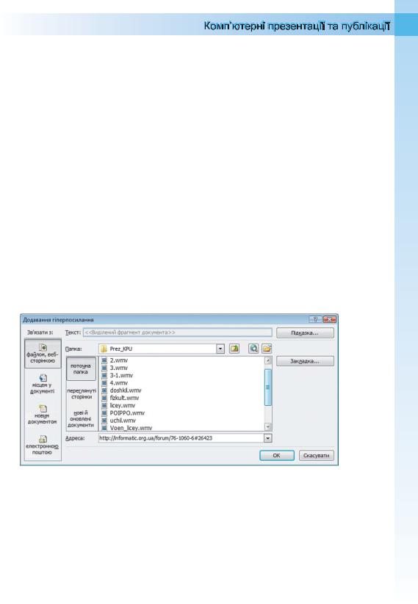Click the Browse the Web icon
This screenshot has height=604, width=418.
tap(253, 349)
